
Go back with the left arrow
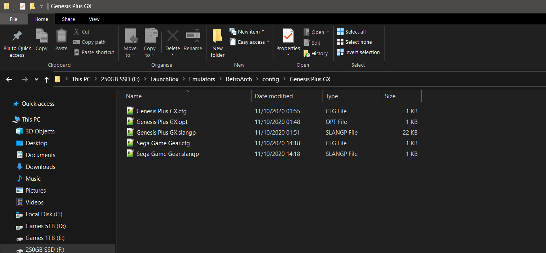(x=9, y=79)
